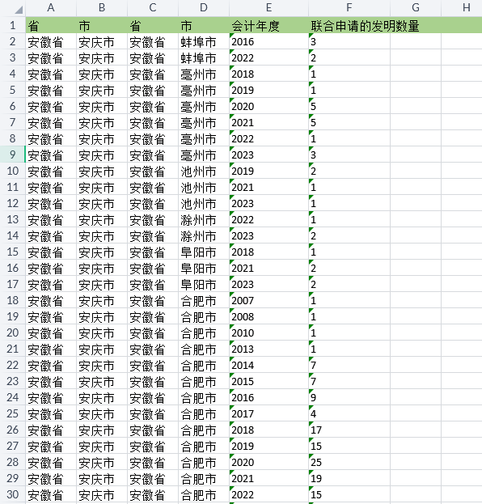This screenshot has width=482, height=504.
Task: Select year cell 2014
Action: click(269, 365)
